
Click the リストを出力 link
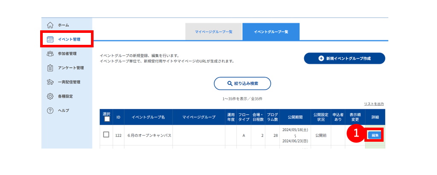[374, 104]
